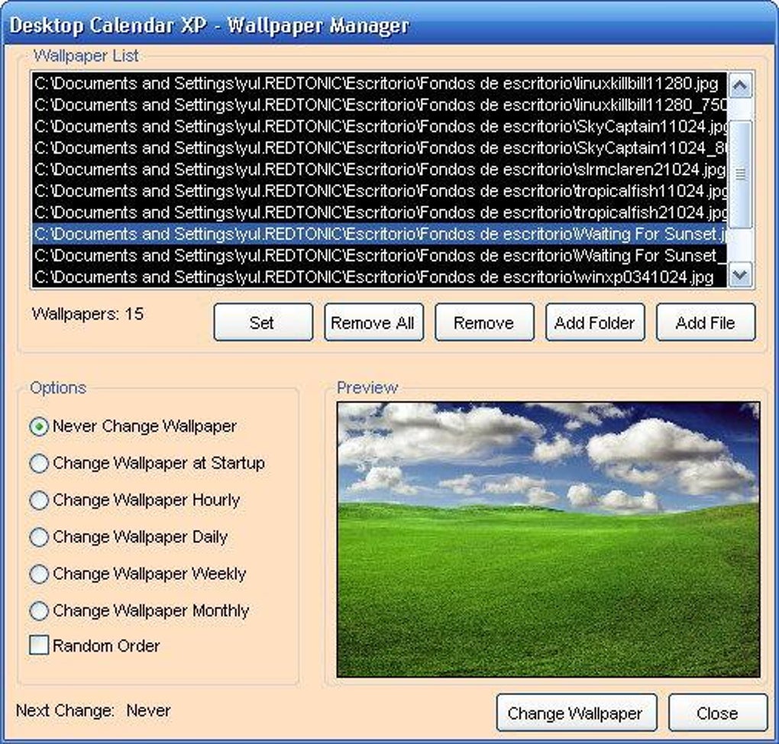
Task: Click the scrollbar up arrow
Action: [x=739, y=85]
